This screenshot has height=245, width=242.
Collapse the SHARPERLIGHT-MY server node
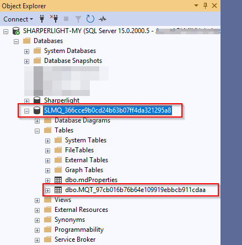(x=6, y=31)
